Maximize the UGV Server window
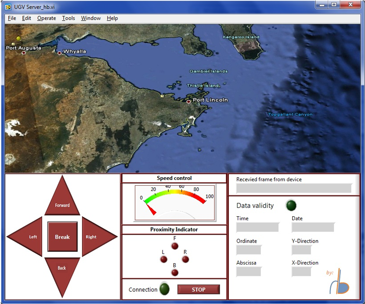 coord(334,4)
